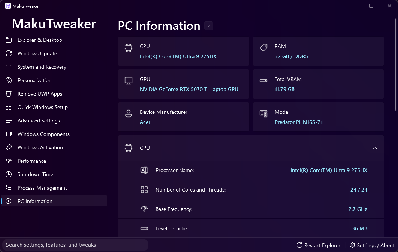
Task: Open Advanced Settings page
Action: (x=54, y=121)
